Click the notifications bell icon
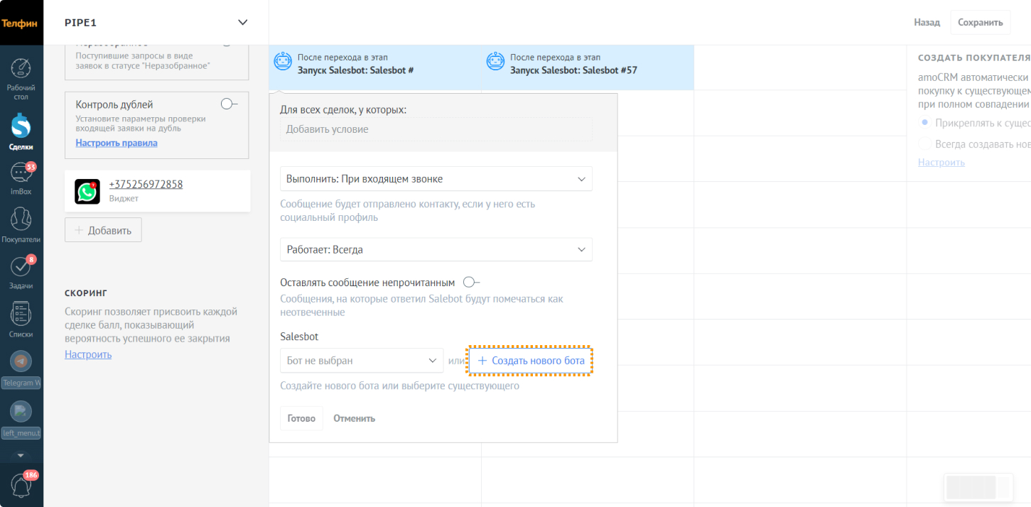 (x=21, y=486)
